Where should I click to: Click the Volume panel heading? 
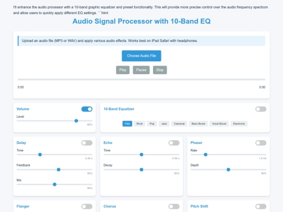(23, 109)
